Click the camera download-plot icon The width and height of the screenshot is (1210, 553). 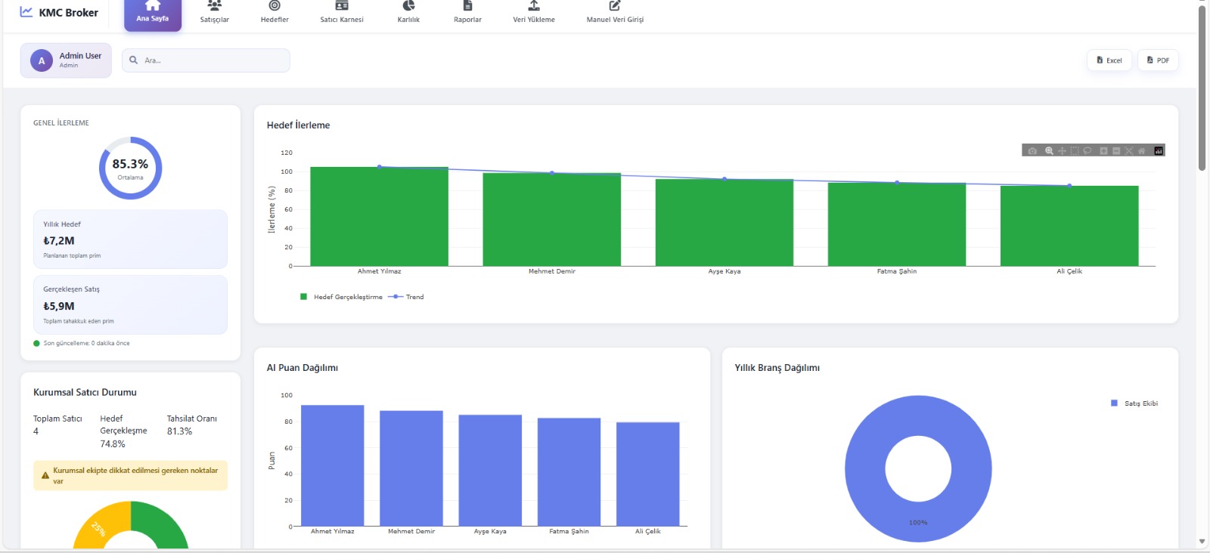(1032, 151)
